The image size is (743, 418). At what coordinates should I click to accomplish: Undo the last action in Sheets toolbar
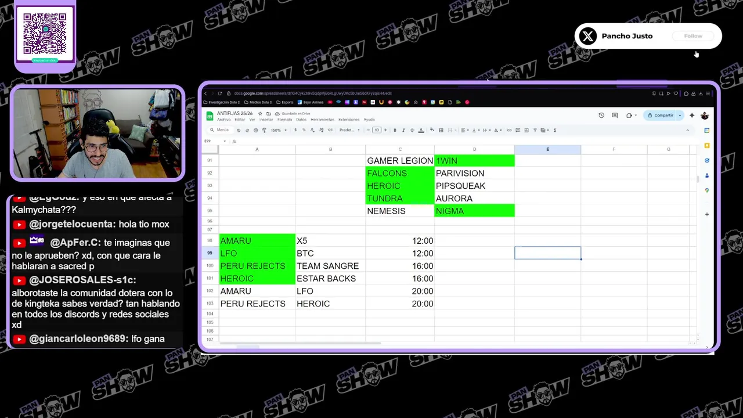[239, 130]
